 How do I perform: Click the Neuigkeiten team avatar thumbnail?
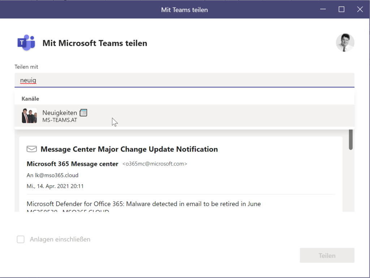point(29,116)
